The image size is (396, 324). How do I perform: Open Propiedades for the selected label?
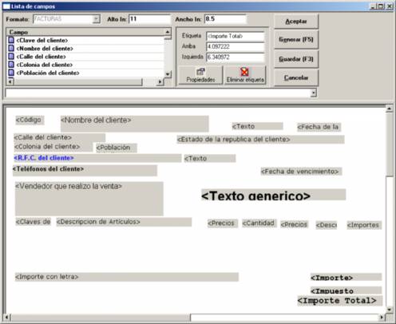(x=200, y=75)
